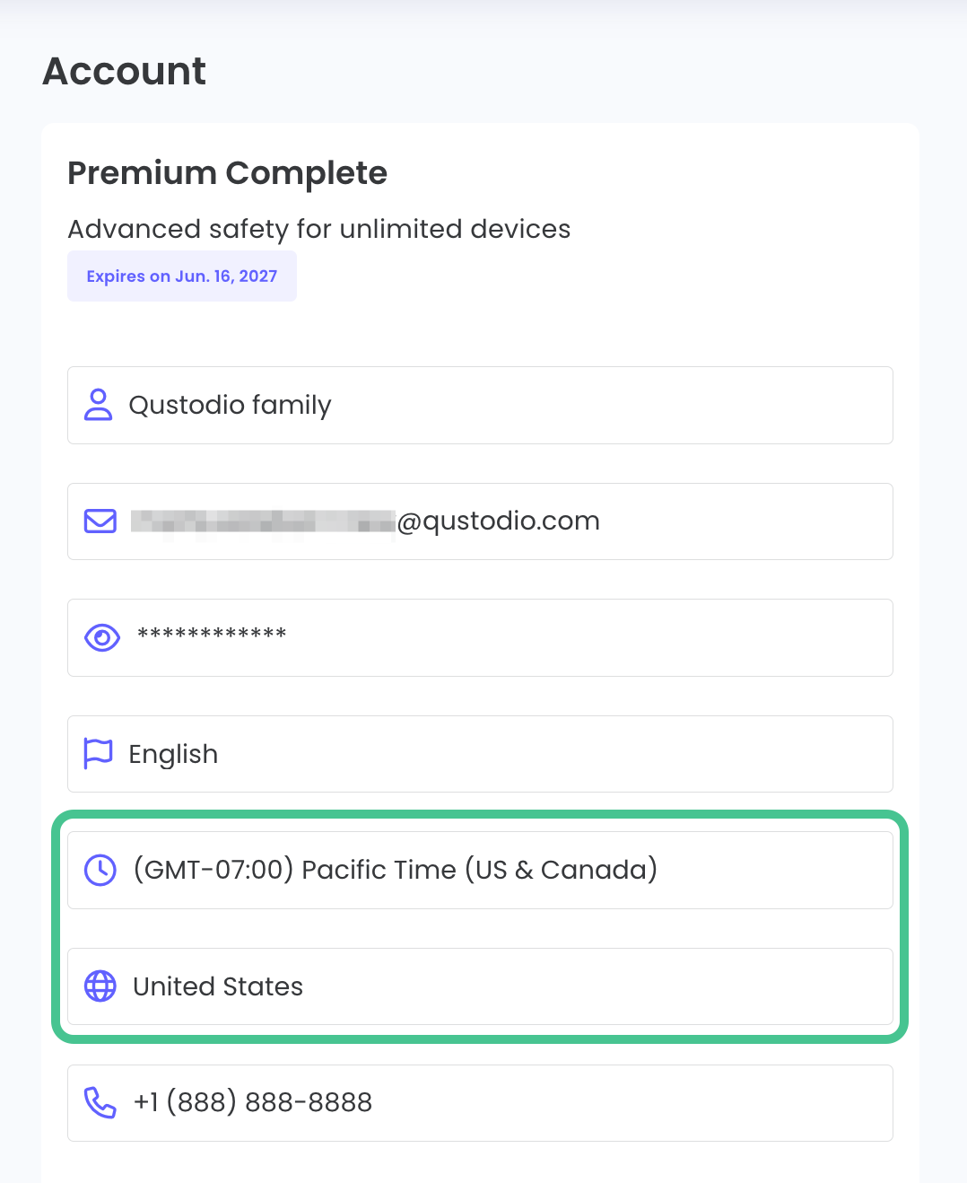Viewport: 967px width, 1183px height.
Task: Open the language selector showing English
Action: (x=480, y=754)
